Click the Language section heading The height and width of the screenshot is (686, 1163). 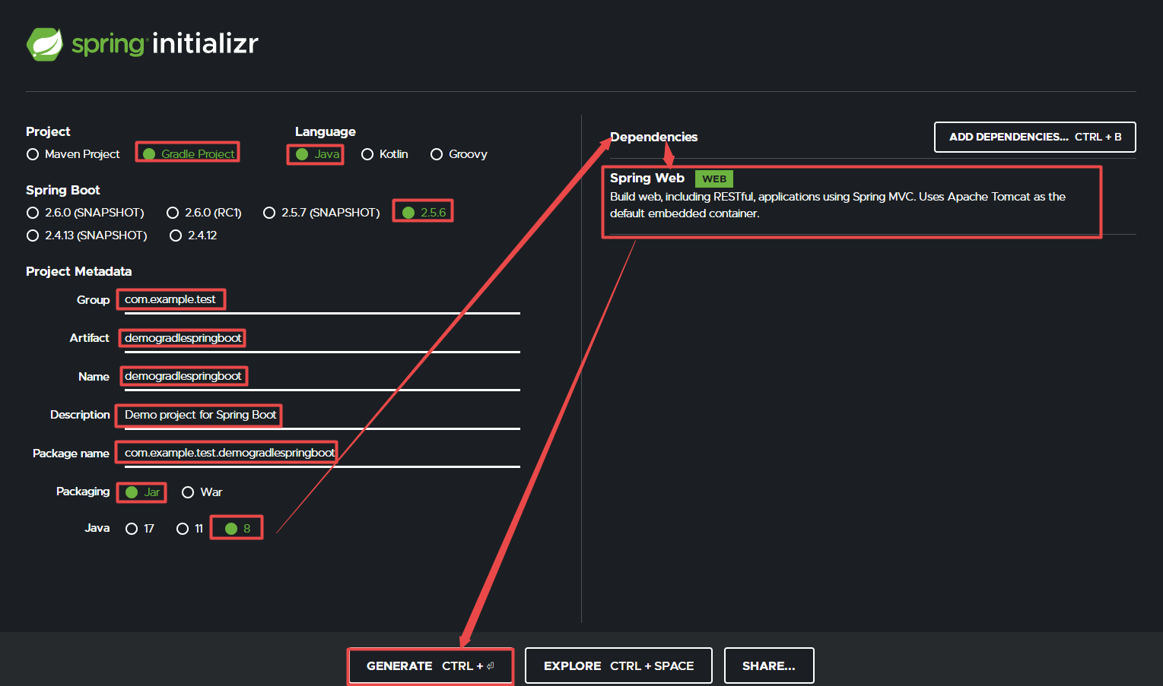pyautogui.click(x=325, y=132)
